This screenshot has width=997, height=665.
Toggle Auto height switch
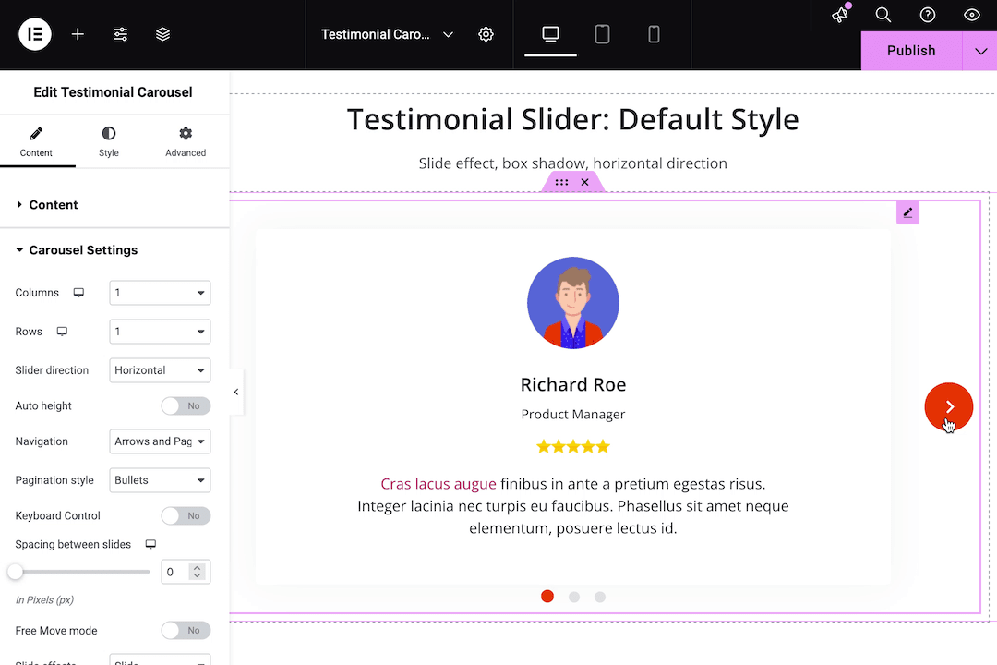click(186, 406)
